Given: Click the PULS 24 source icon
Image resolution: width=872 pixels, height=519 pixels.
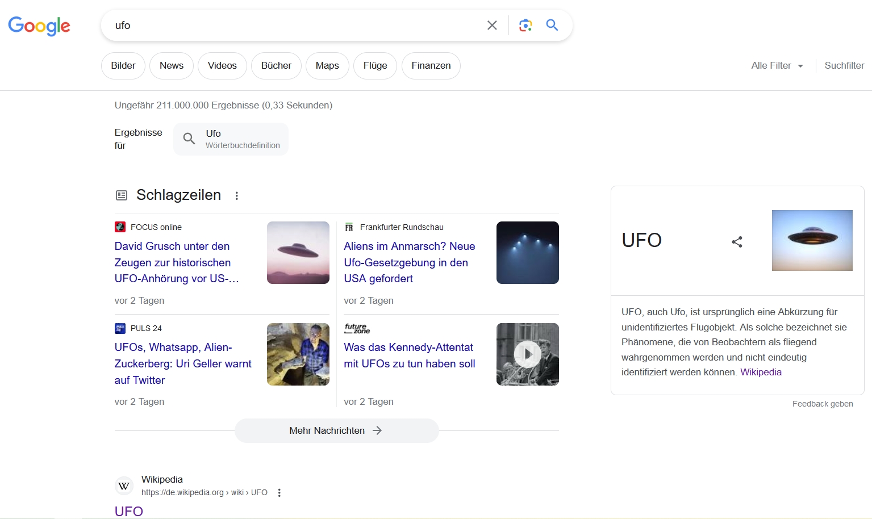Looking at the screenshot, I should pyautogui.click(x=120, y=328).
